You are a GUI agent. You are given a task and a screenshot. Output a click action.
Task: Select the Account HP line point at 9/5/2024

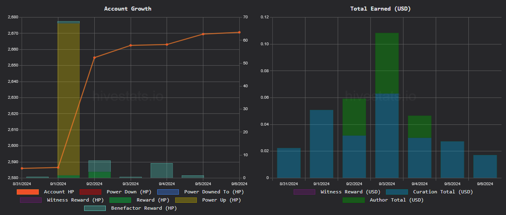[x=203, y=34]
